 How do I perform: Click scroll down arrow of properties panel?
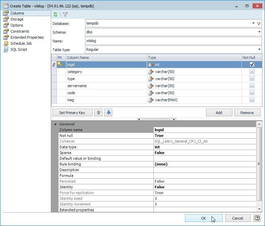pos(259,209)
